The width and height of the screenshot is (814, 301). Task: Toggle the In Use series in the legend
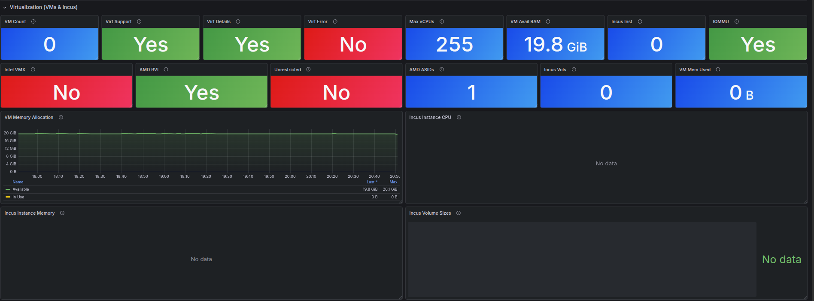click(18, 197)
